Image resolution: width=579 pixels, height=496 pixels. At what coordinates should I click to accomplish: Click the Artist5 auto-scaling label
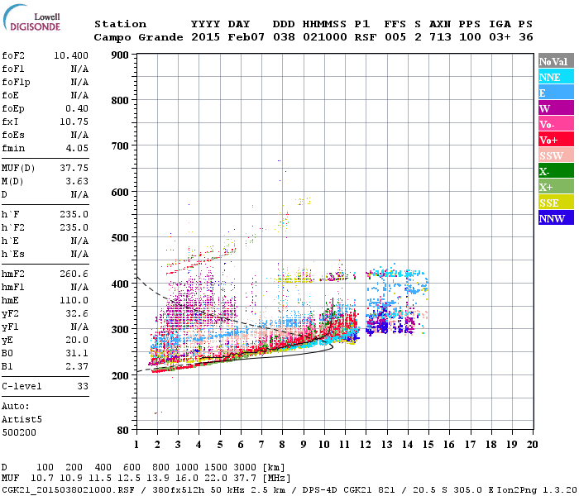pos(22,420)
